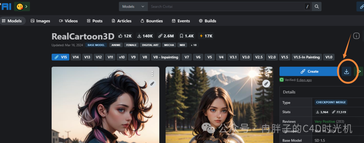Click the Very Positive reviews link

pyautogui.click(x=325, y=122)
